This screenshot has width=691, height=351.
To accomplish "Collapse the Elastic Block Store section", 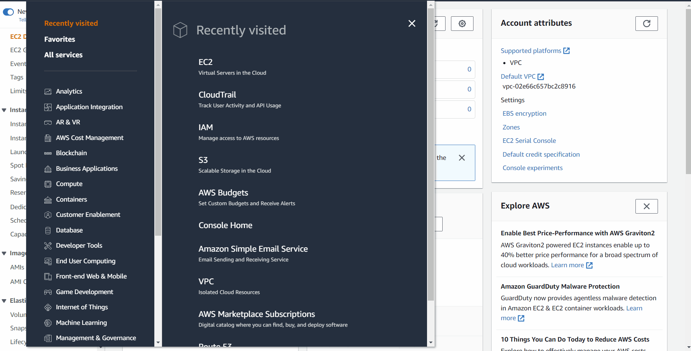I will pyautogui.click(x=4, y=301).
